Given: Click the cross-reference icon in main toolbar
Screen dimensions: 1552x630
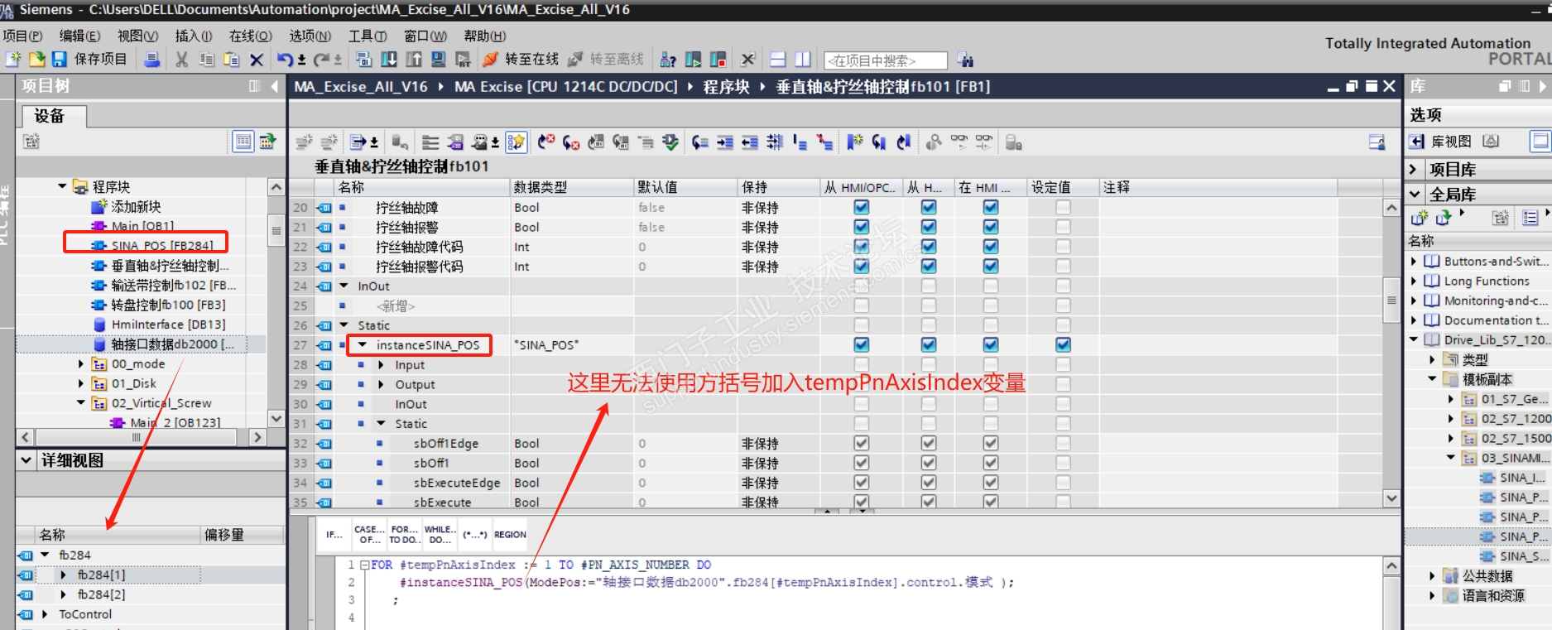Looking at the screenshot, I should (x=747, y=60).
